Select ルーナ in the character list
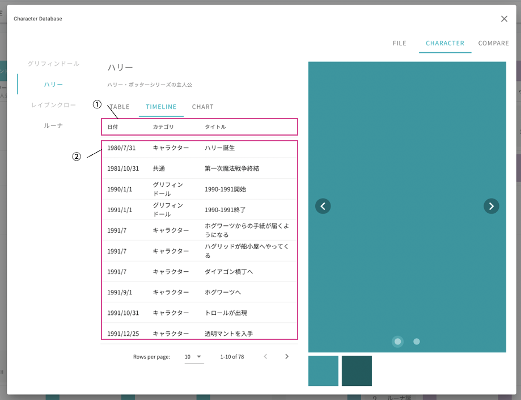The width and height of the screenshot is (521, 400). click(x=53, y=126)
